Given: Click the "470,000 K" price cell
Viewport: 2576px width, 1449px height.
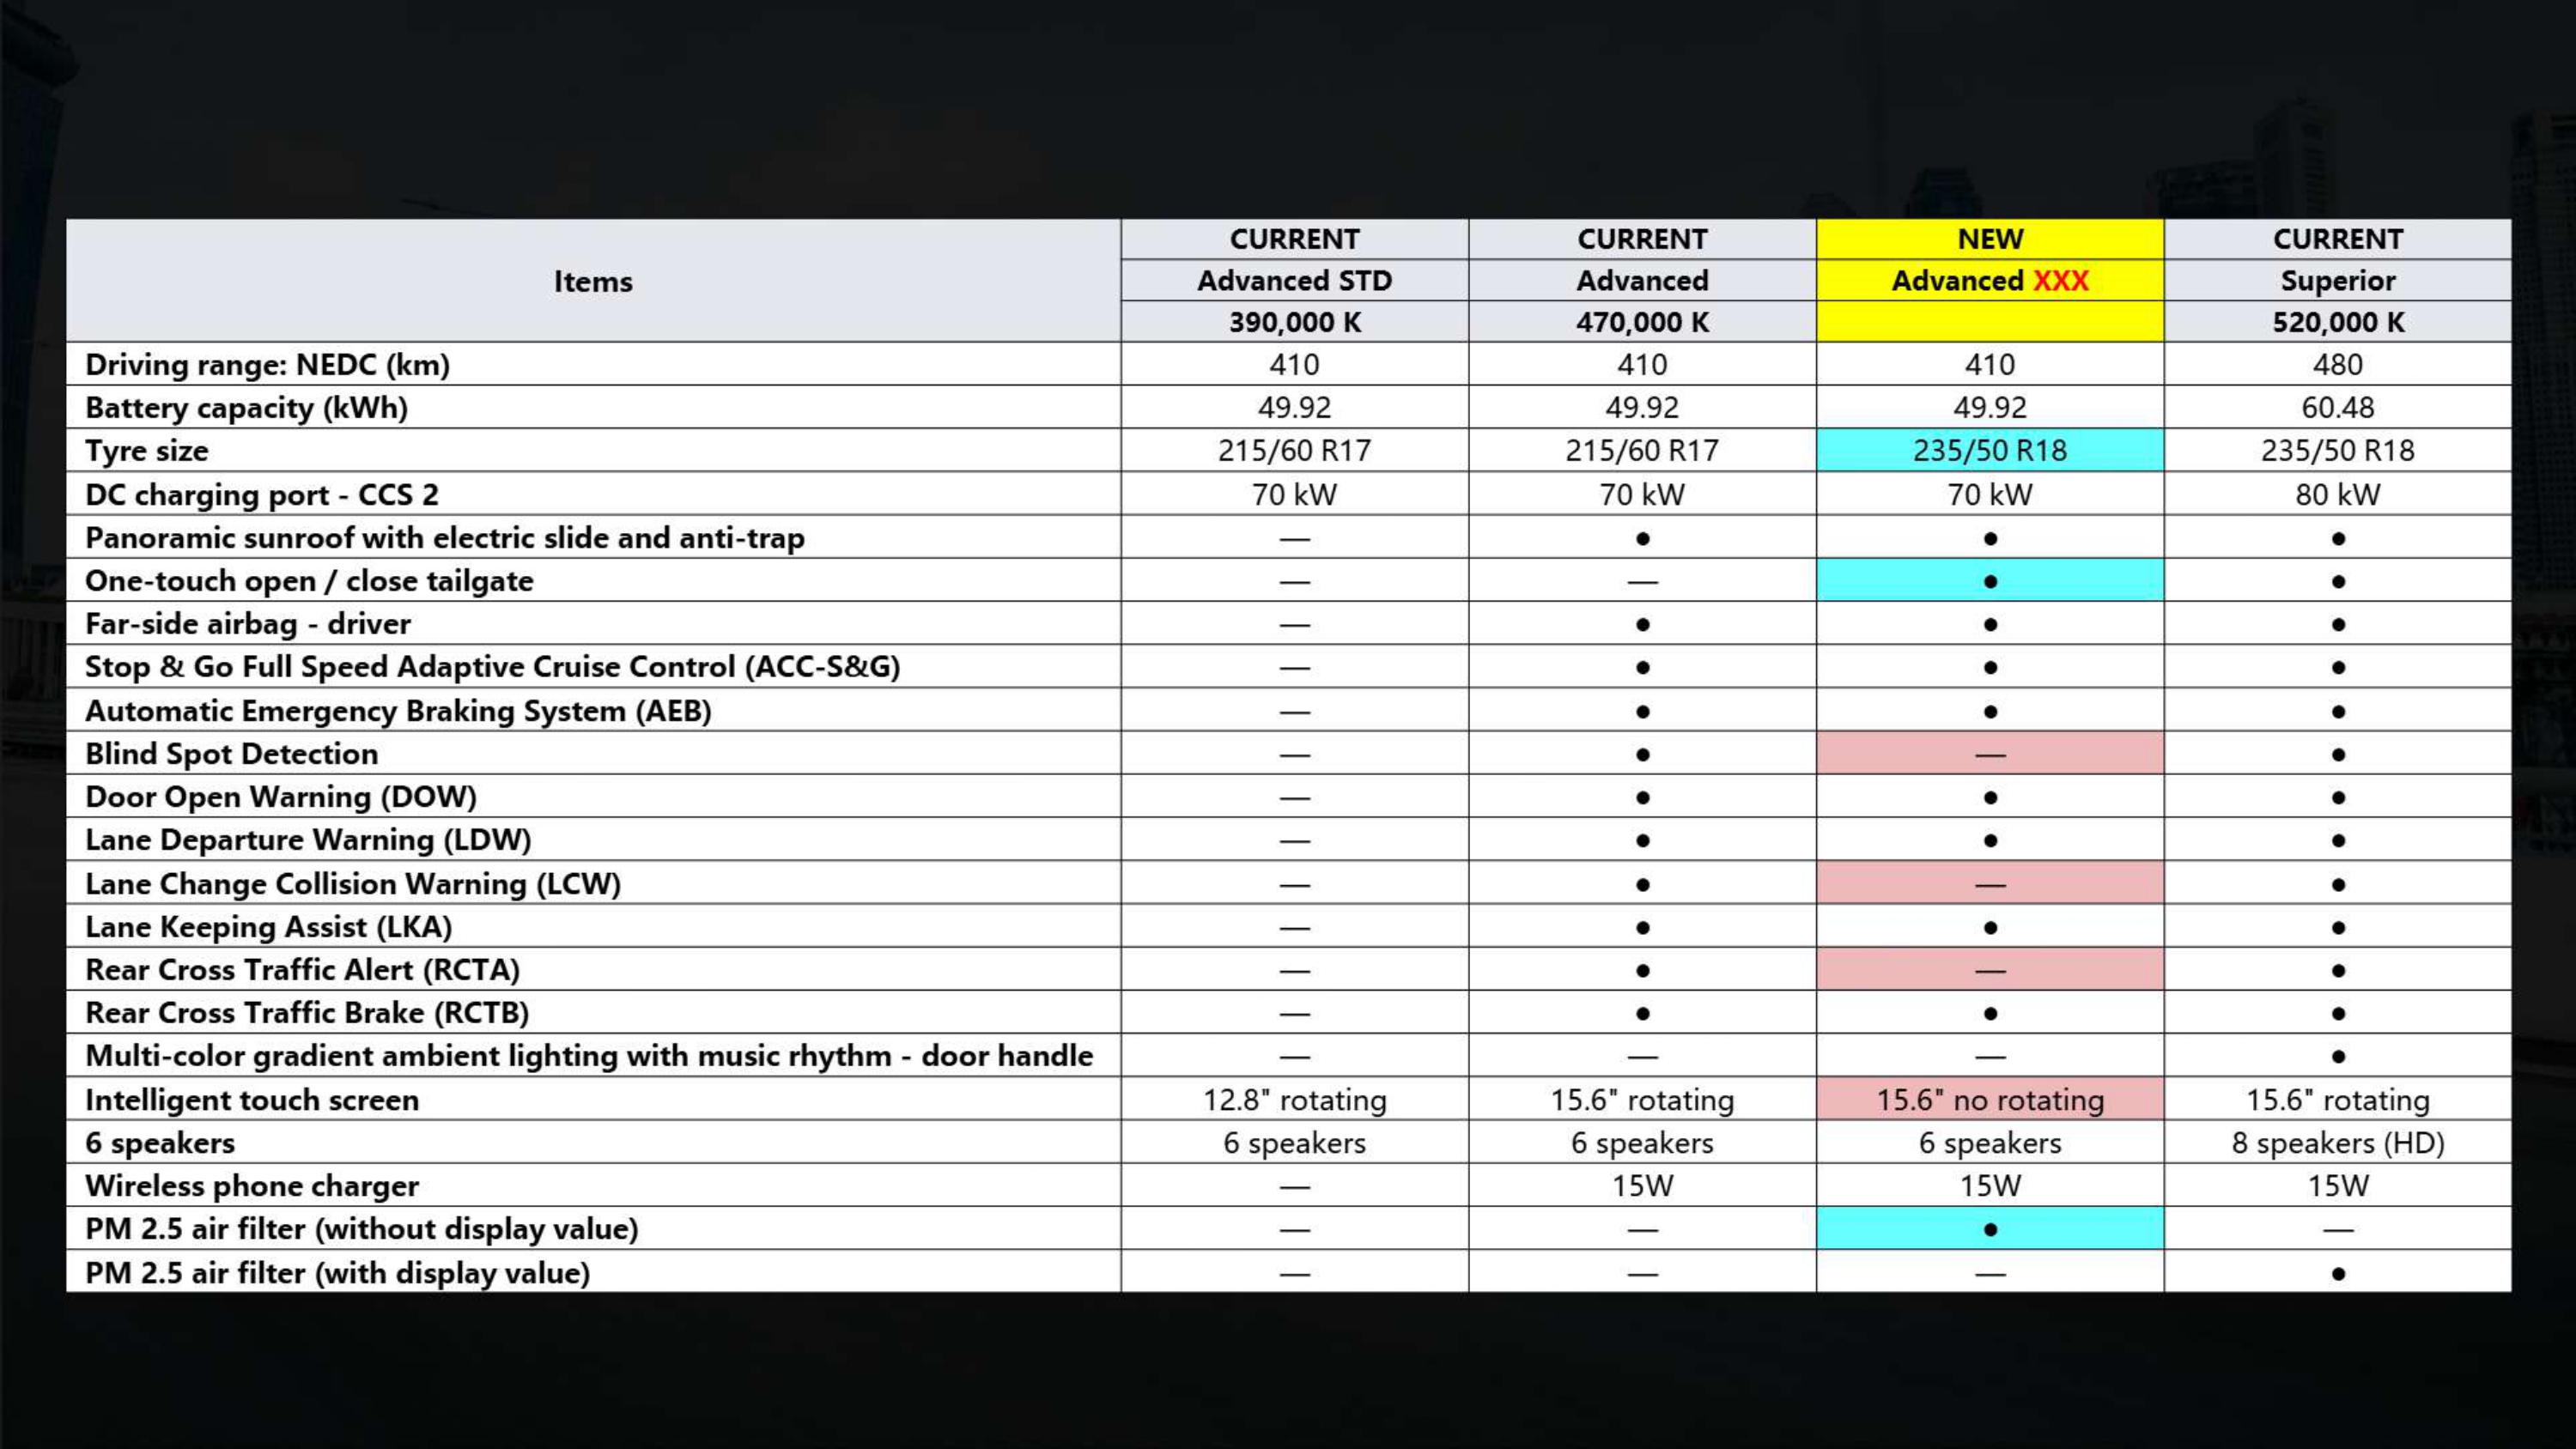Looking at the screenshot, I should (x=1642, y=322).
